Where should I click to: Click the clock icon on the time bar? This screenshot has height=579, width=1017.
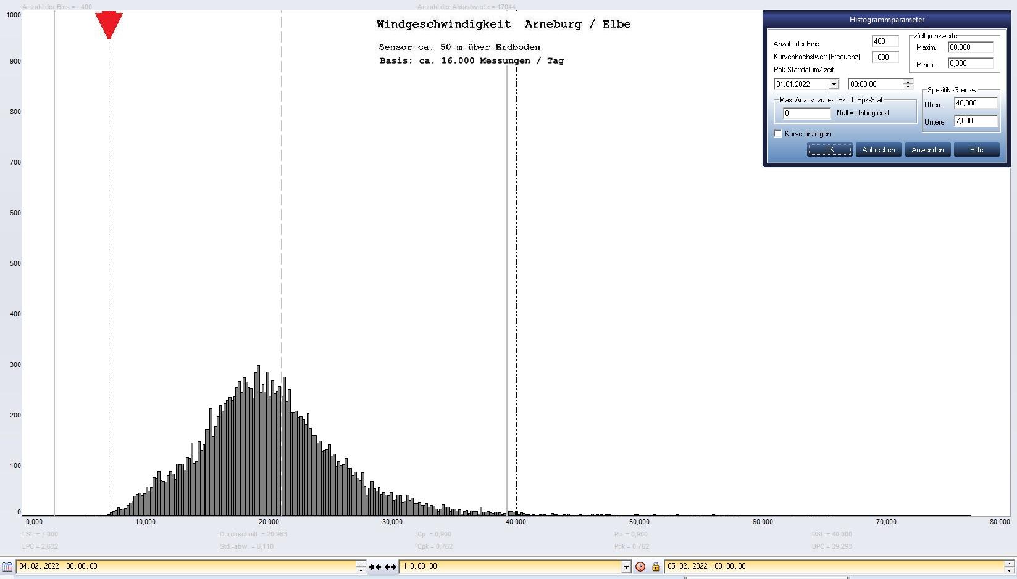click(640, 566)
